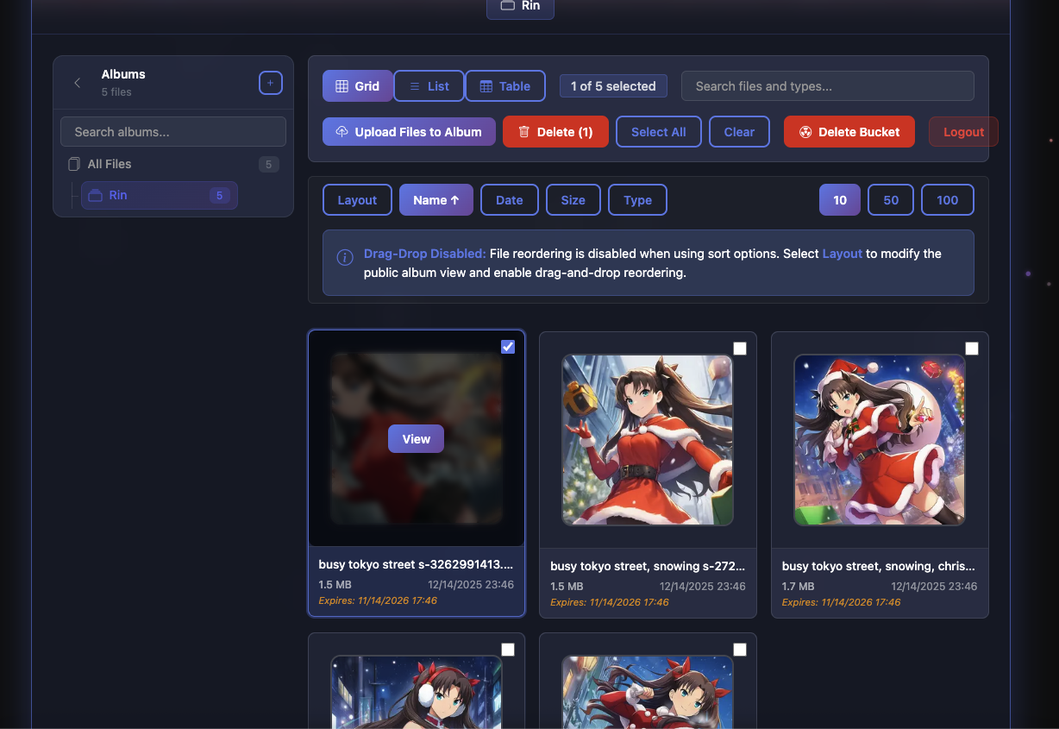The width and height of the screenshot is (1059, 729).
Task: Switch to Grid view
Action: 358,86
